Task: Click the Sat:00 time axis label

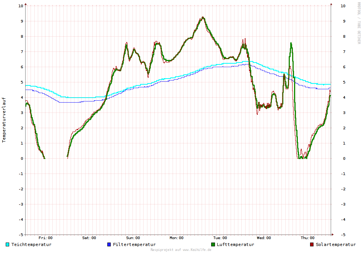Action: 89,238
